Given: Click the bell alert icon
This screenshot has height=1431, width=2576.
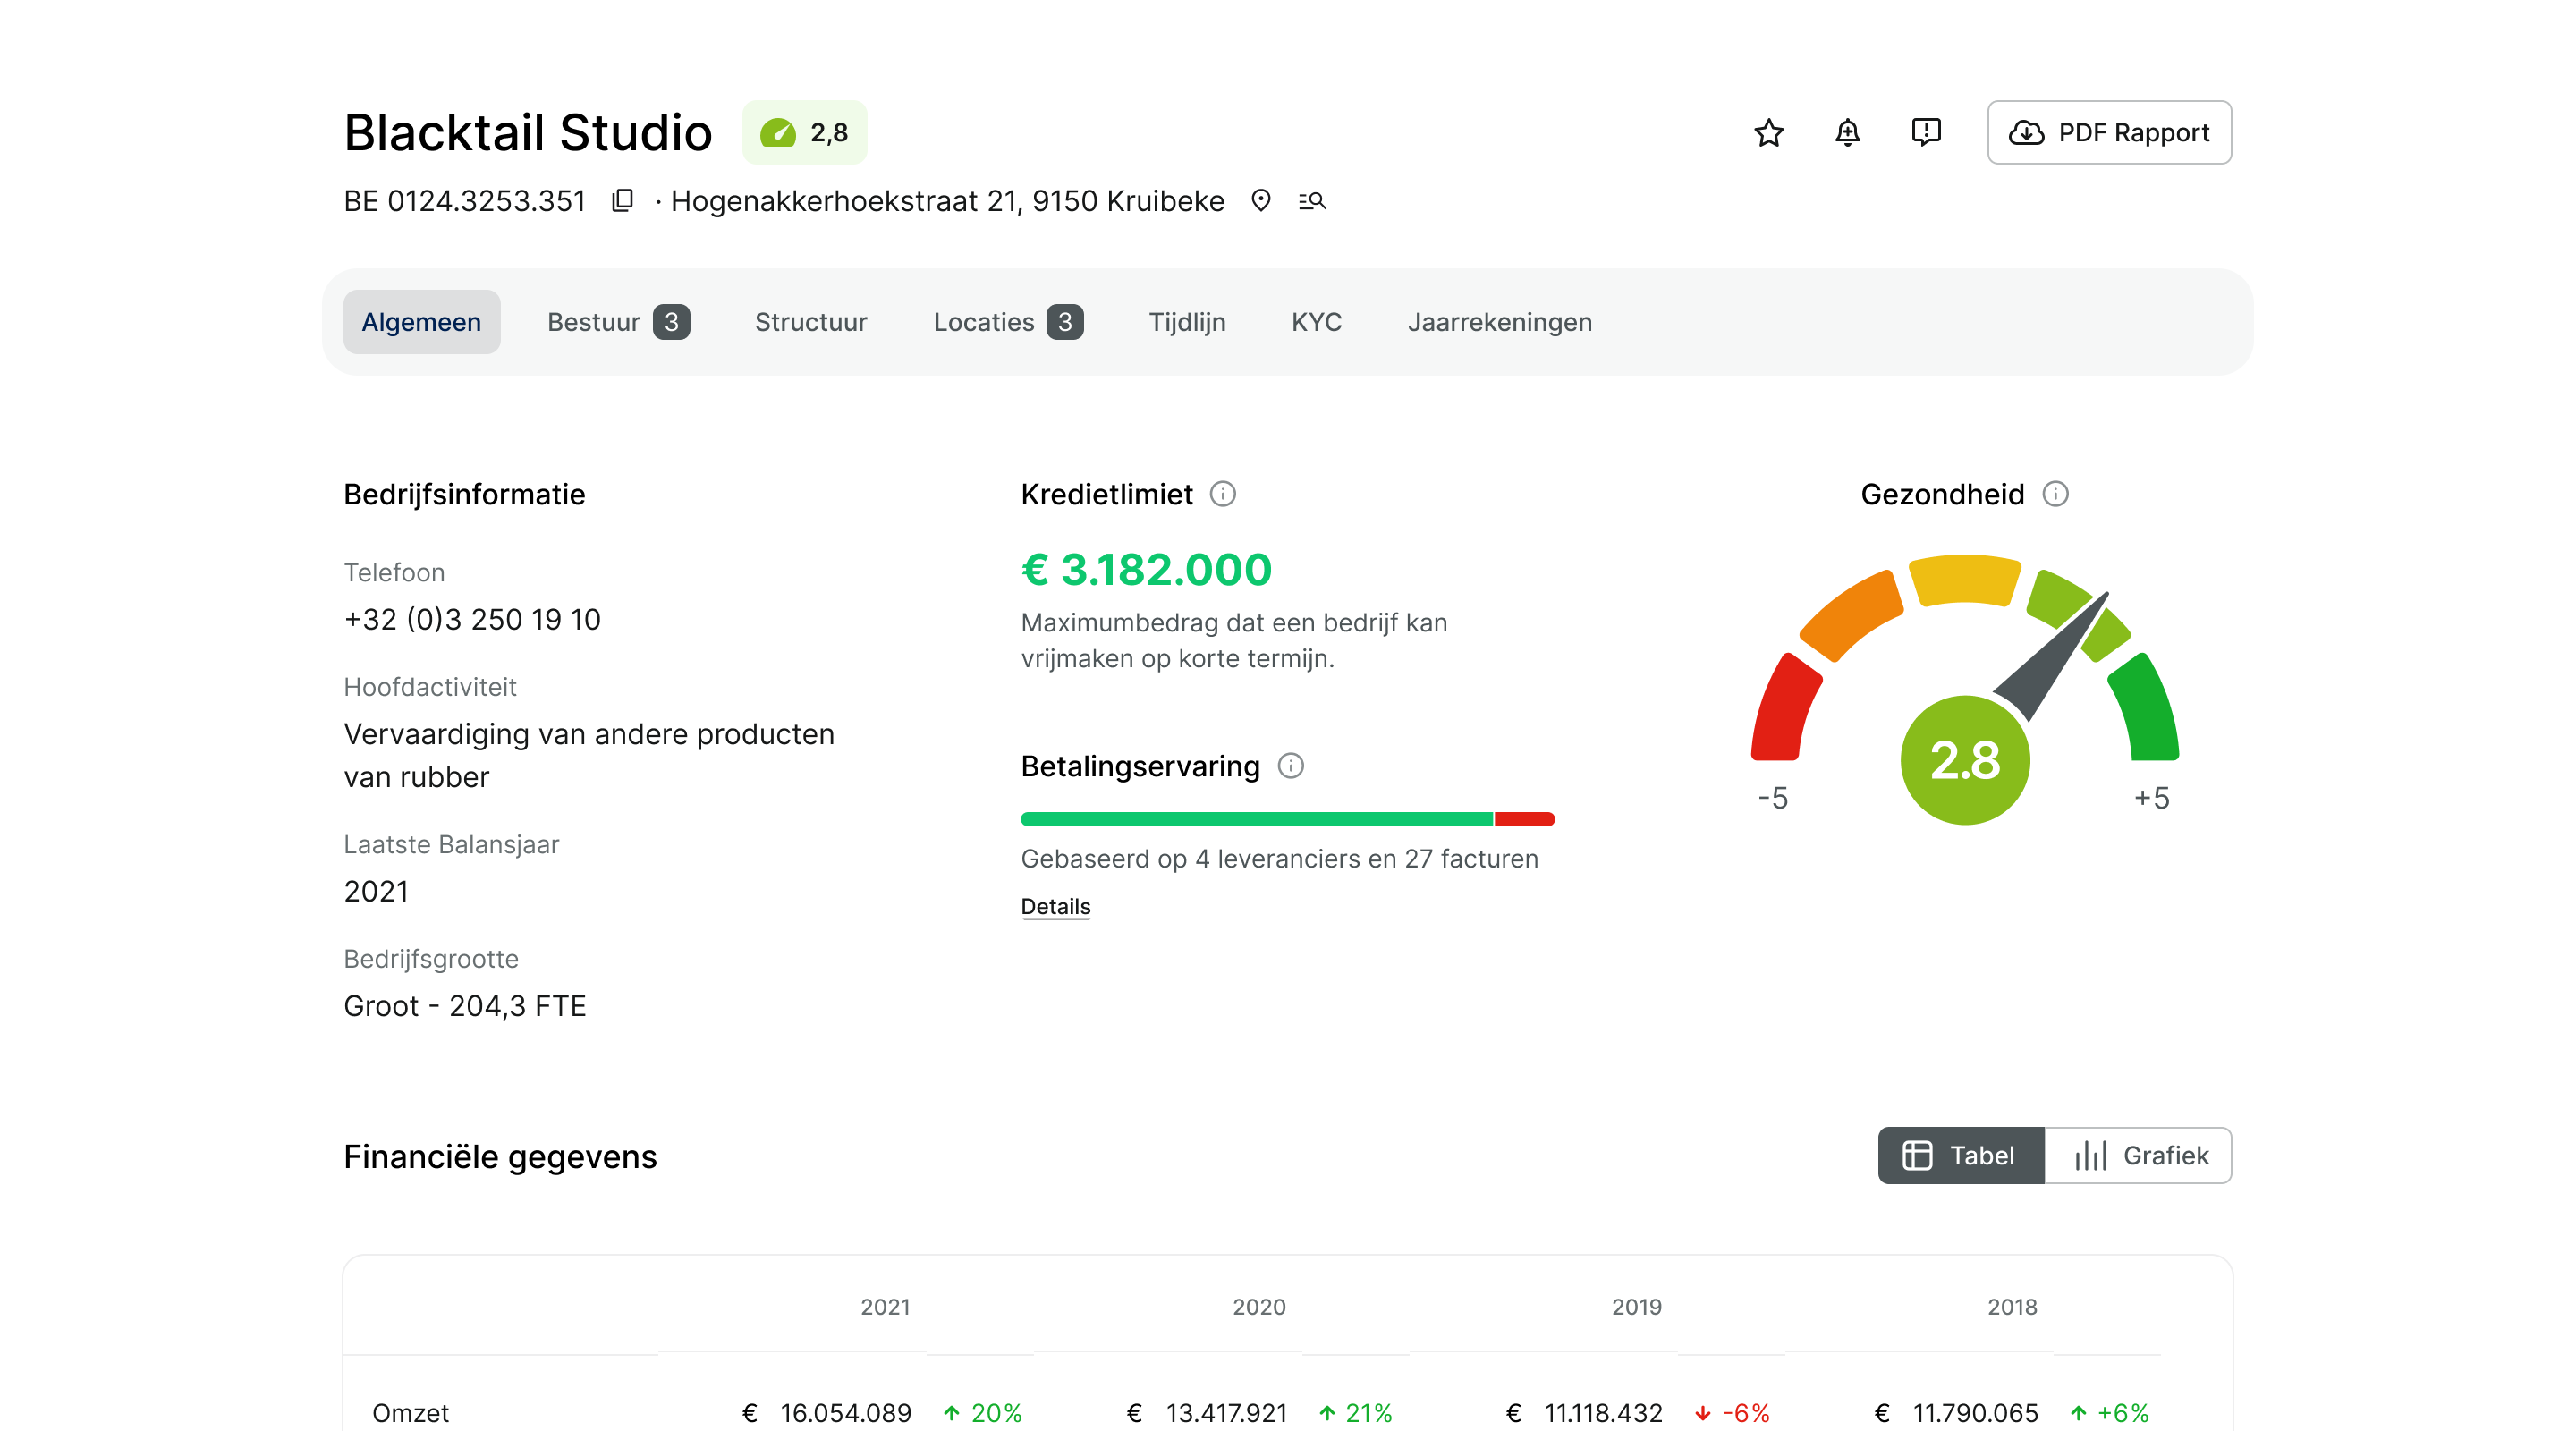Looking at the screenshot, I should pyautogui.click(x=1847, y=132).
